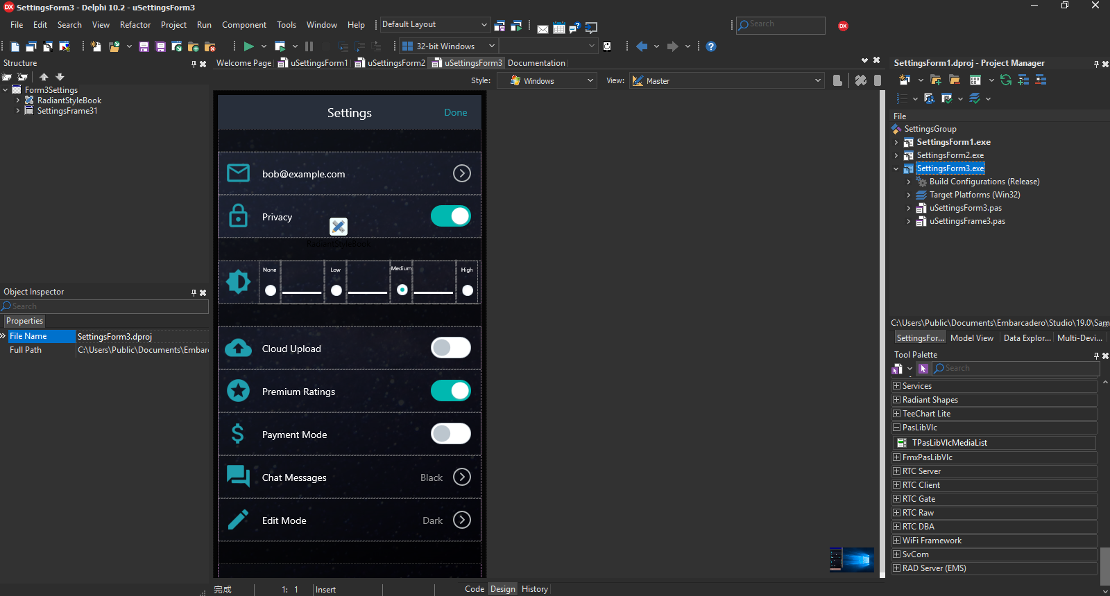
Task: Click the Move Up arrow in Structure panel
Action: (x=44, y=77)
